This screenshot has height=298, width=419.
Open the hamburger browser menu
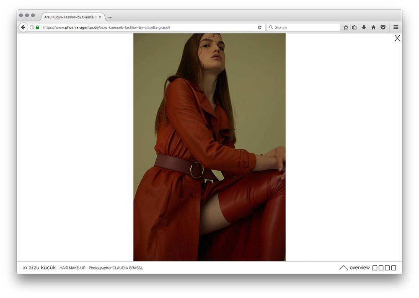coord(396,27)
